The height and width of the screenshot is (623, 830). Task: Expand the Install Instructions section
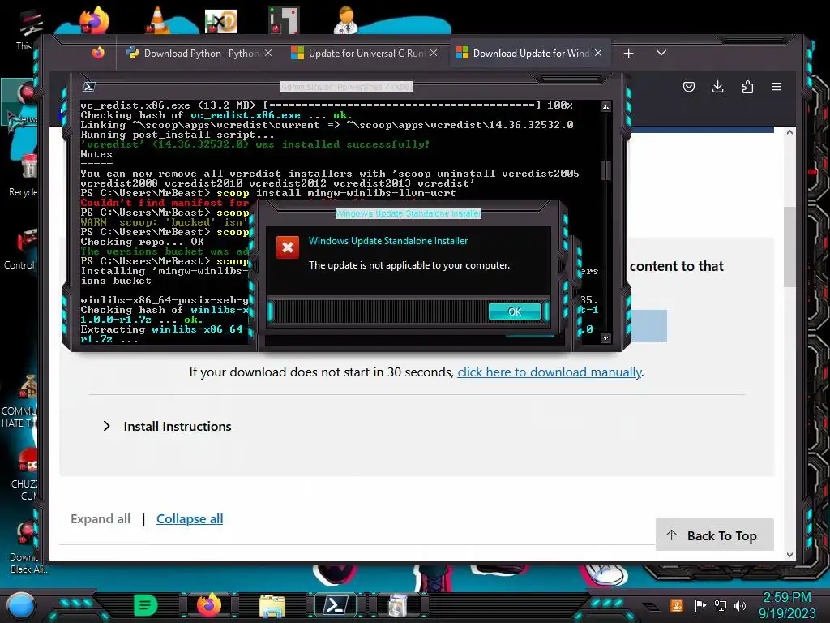(167, 427)
